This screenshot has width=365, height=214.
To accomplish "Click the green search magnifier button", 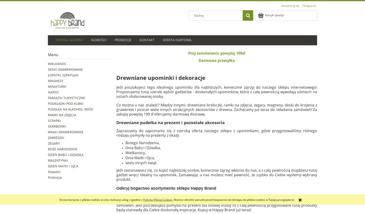I will 248,15.
